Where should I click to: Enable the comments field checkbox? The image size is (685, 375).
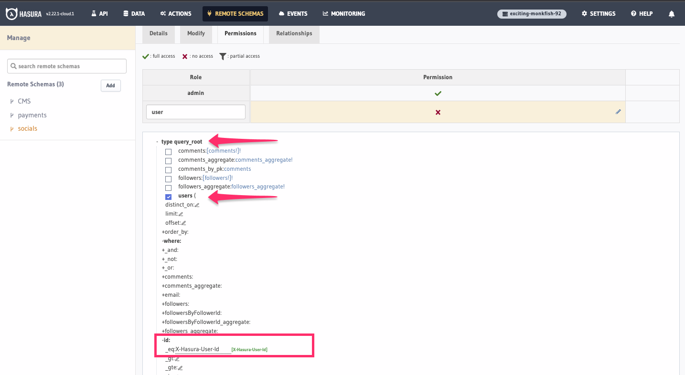(x=168, y=151)
